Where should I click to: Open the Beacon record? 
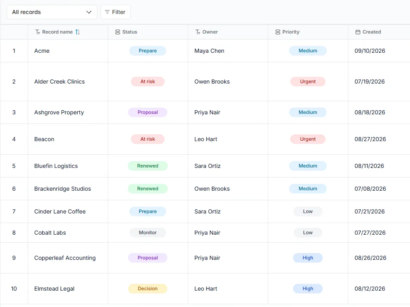(x=44, y=139)
